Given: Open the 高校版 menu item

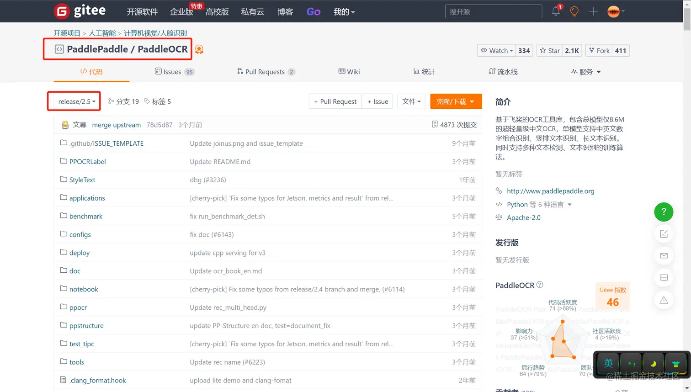Looking at the screenshot, I should (x=217, y=12).
